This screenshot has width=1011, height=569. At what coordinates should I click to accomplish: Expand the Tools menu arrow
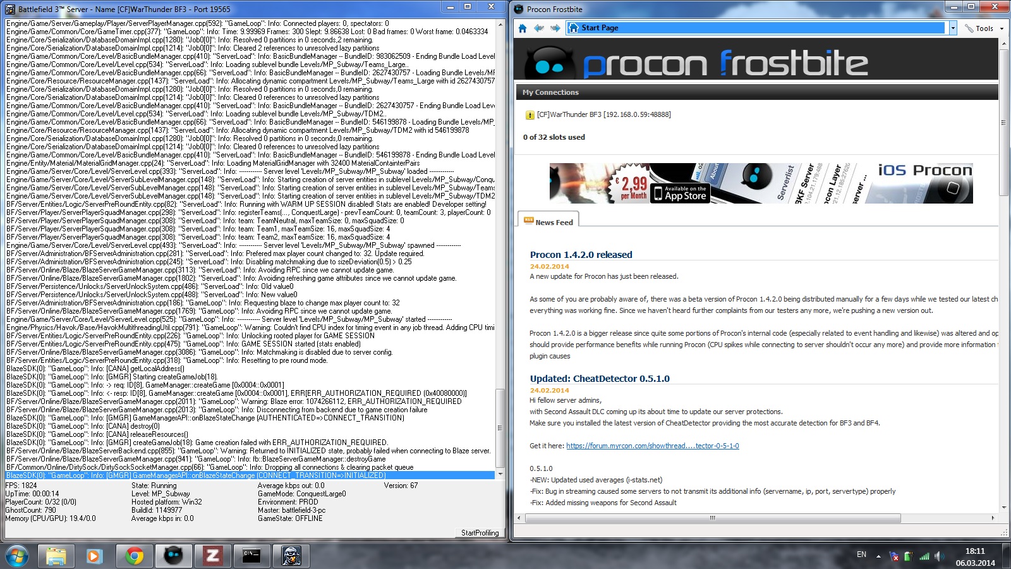click(1002, 28)
